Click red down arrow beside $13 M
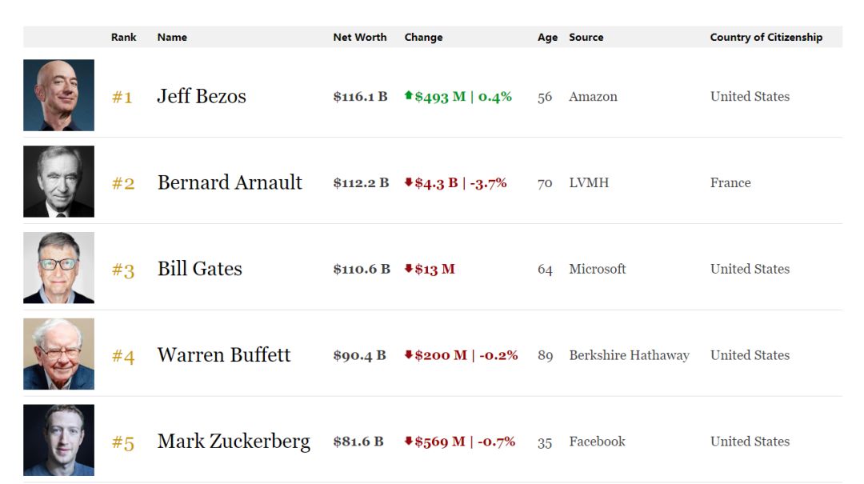The image size is (864, 484). [x=409, y=269]
